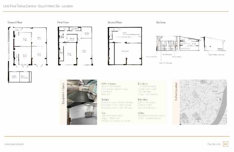Click the Unit Five Talina Centre title
Image resolution: width=234 pixels, height=152 pixels.
pos(38,6)
